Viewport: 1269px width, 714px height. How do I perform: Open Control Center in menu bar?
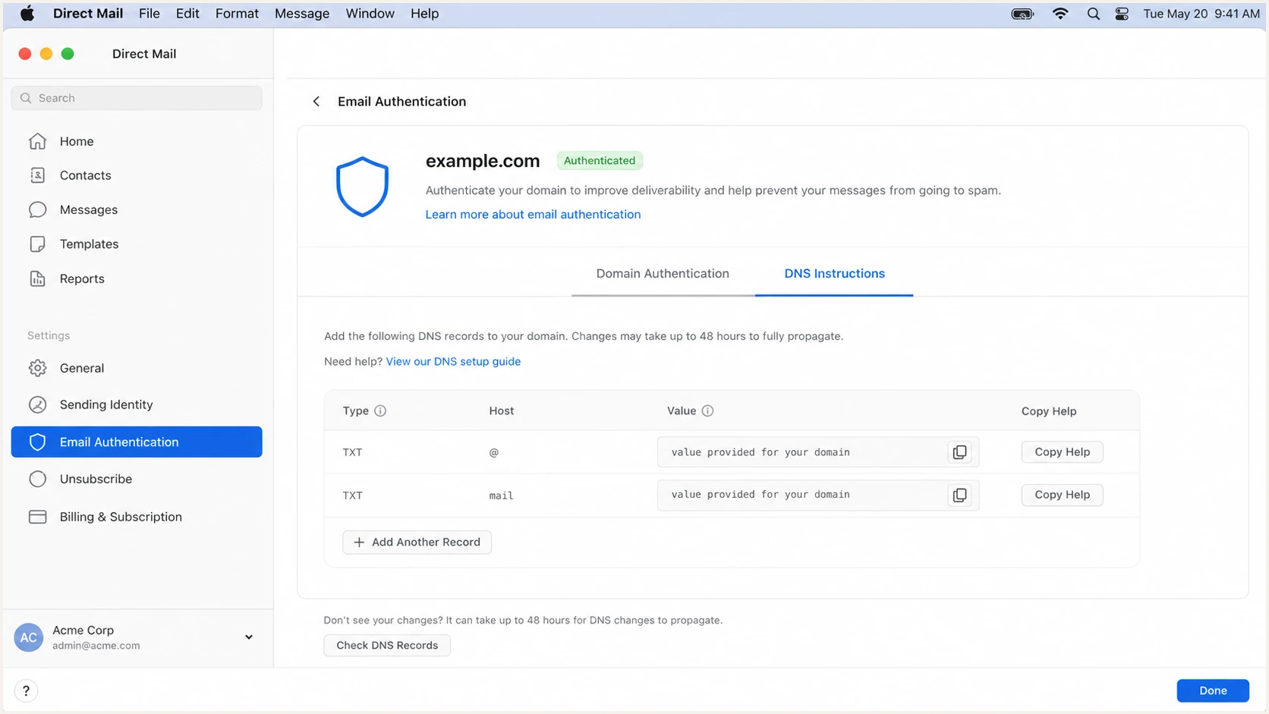tap(1122, 14)
